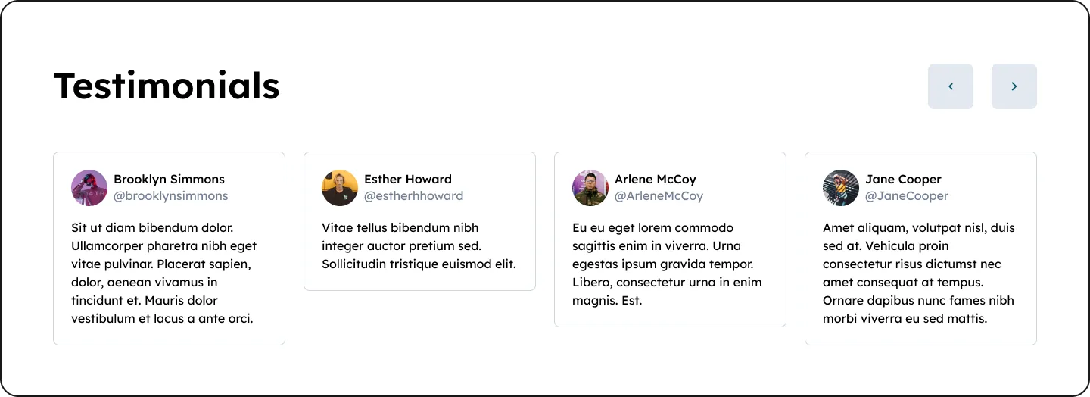The image size is (1090, 397).
Task: Open the @estherhhoward handle link
Action: [413, 196]
